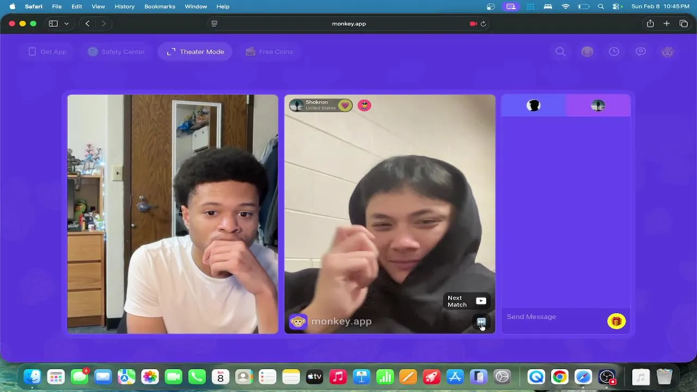Open the Apple menu
The width and height of the screenshot is (697, 392).
point(12,7)
